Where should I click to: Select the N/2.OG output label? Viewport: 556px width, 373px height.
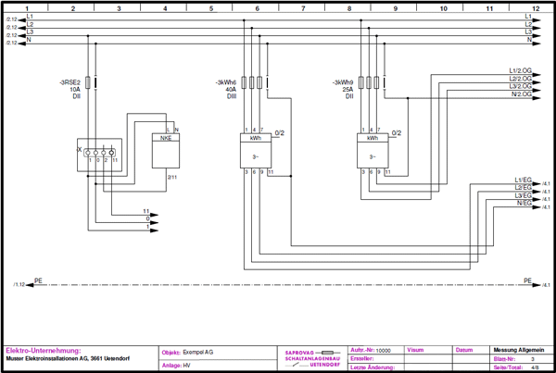(x=521, y=94)
